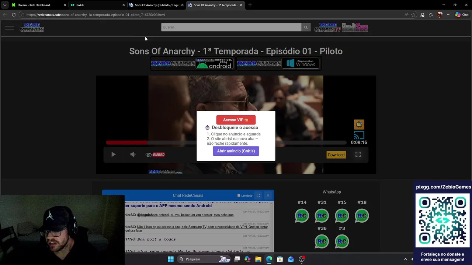Open the Copilot Chat button
Viewport: 472px width, 265px height.
(x=462, y=15)
